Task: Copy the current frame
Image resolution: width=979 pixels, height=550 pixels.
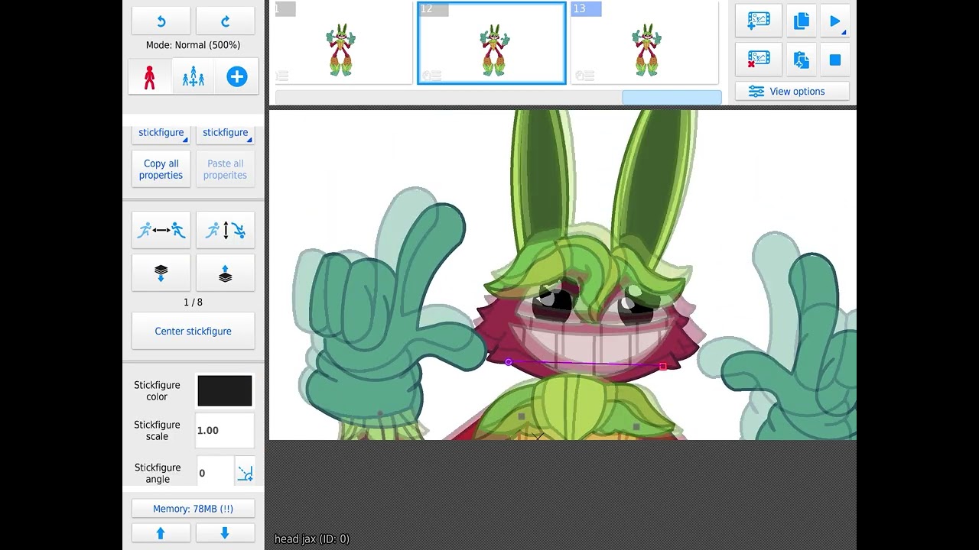Action: [801, 21]
